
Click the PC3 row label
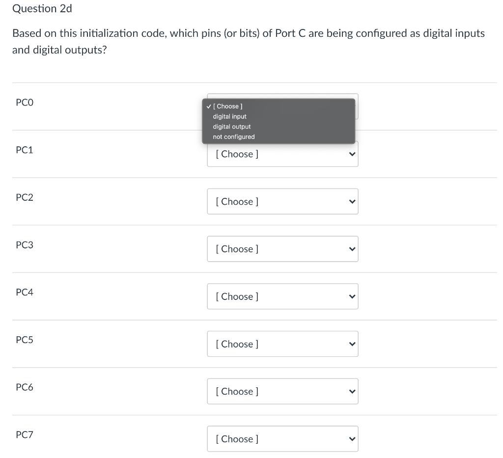(x=25, y=244)
